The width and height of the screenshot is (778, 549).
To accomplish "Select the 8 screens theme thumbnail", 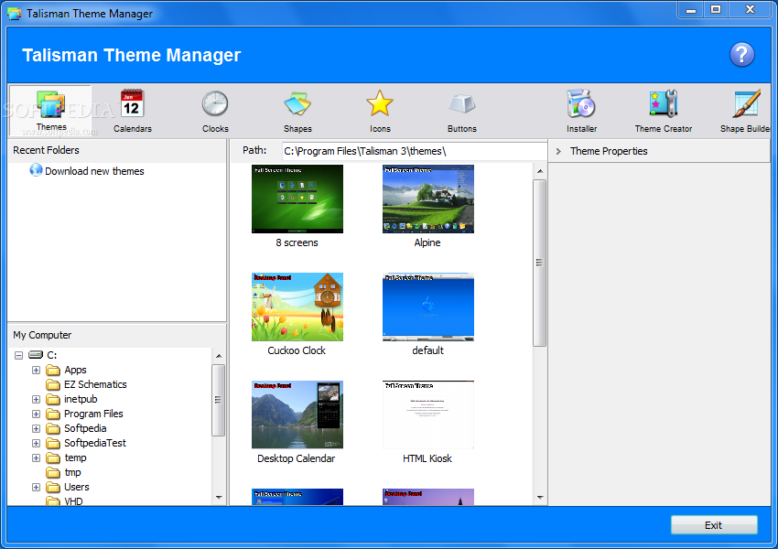I will pos(297,199).
